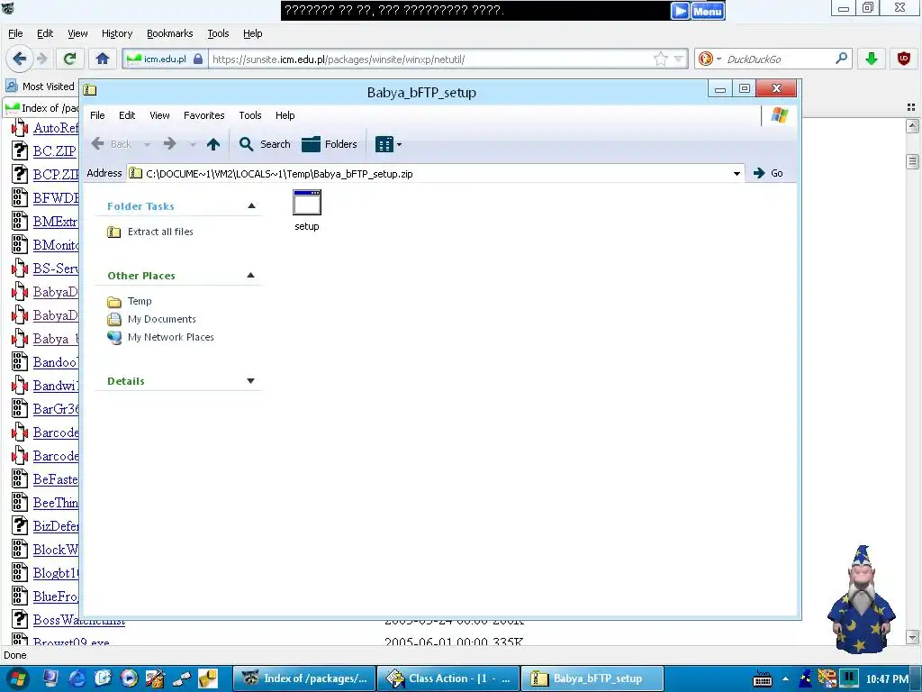Screen dimensions: 922x692
Task: Open My Network Places link
Action: (x=160, y=337)
